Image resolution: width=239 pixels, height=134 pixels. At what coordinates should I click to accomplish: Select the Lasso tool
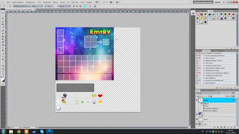[x=3, y=19]
